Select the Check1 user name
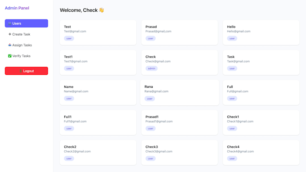Viewport: 306px width, 172px height. (x=233, y=117)
